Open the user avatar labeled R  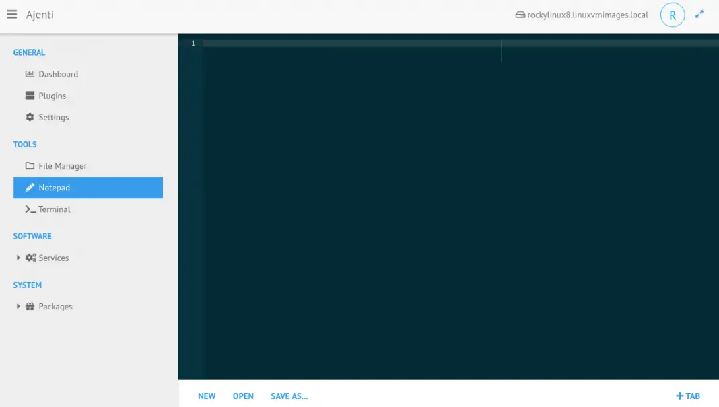pyautogui.click(x=673, y=14)
